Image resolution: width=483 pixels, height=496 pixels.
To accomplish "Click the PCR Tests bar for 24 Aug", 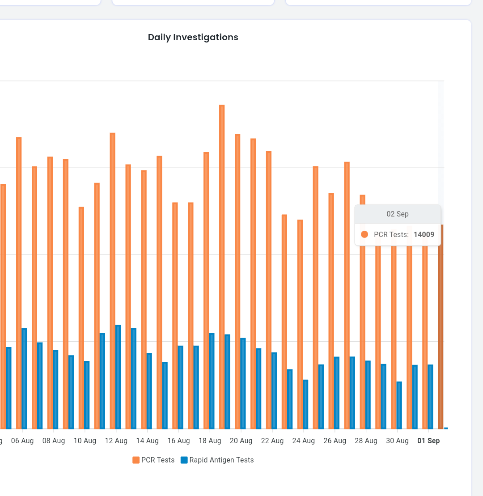I will click(300, 324).
